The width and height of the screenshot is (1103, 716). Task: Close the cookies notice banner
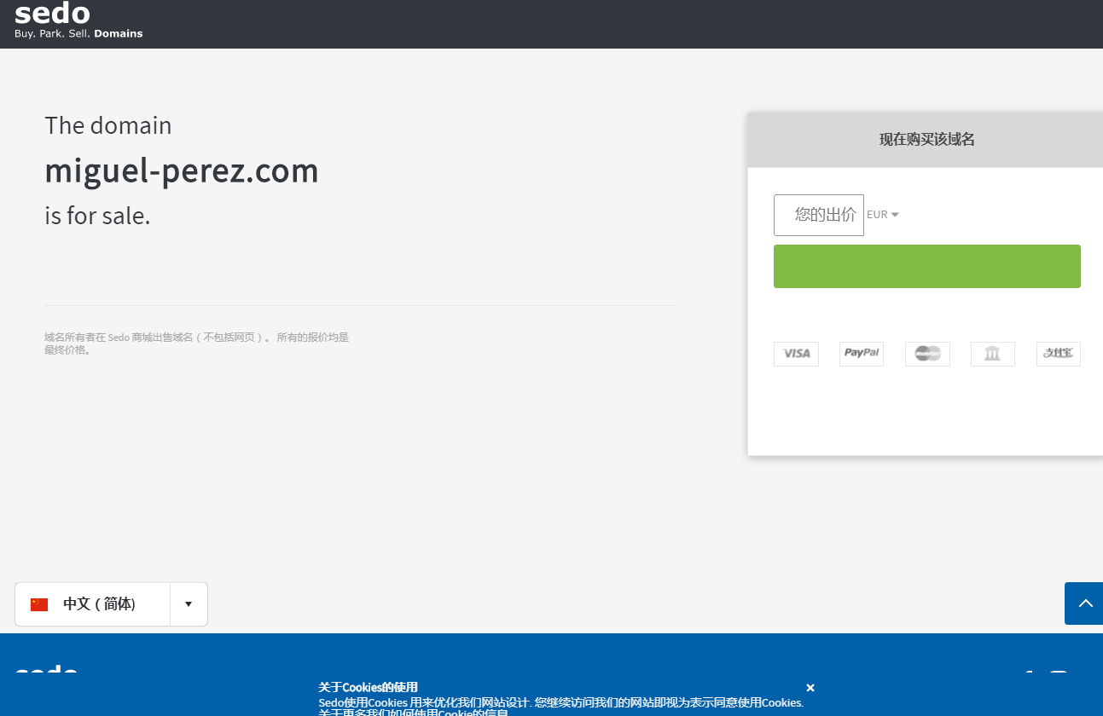[810, 688]
